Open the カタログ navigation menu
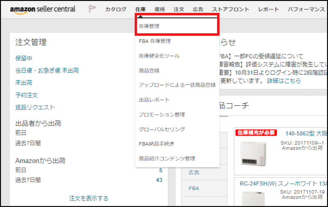The height and width of the screenshot is (207, 328). click(116, 9)
